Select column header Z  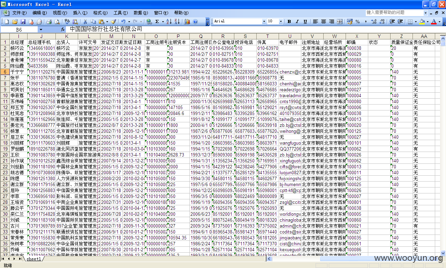[x=401, y=36]
